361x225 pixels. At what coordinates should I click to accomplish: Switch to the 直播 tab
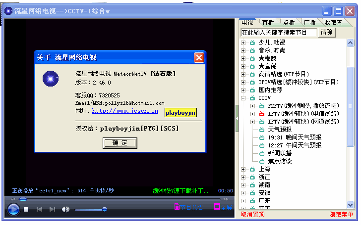pyautogui.click(x=268, y=23)
